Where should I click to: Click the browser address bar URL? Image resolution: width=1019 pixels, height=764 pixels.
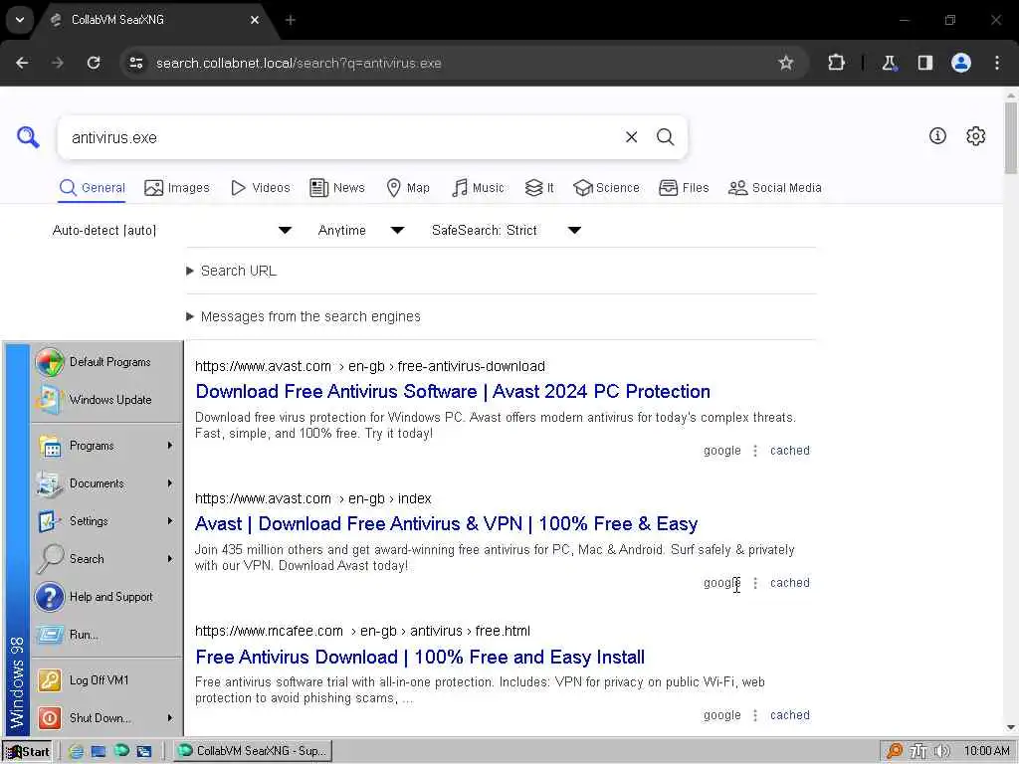coord(299,63)
